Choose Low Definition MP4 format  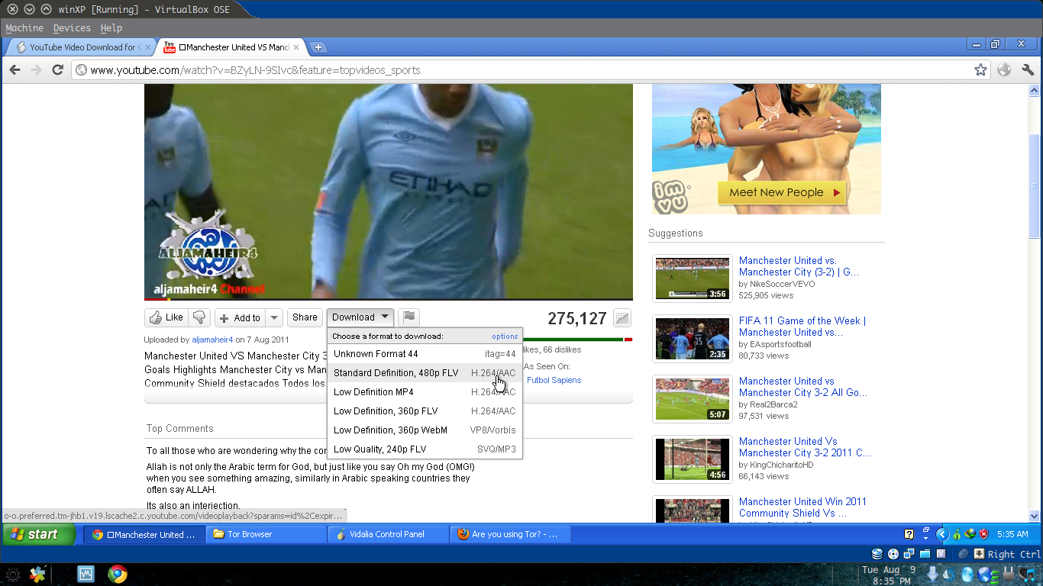[425, 392]
